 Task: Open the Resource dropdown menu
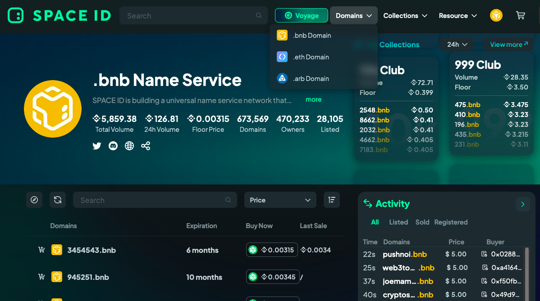(x=458, y=15)
